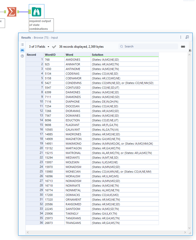Pop out the Results window
The image size is (196, 240).
(187, 37)
